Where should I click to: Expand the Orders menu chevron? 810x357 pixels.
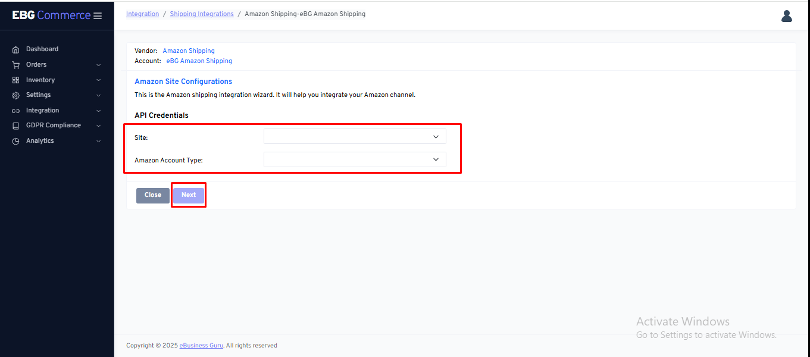pos(99,65)
